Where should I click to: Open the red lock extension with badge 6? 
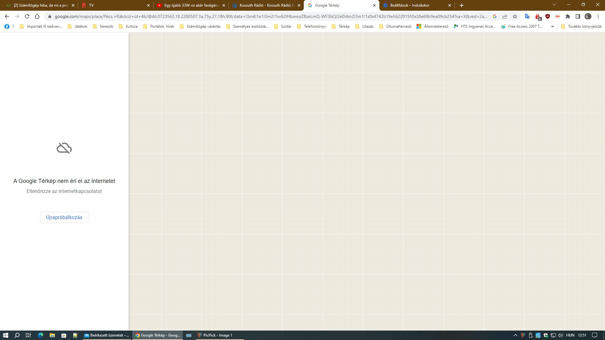538,16
